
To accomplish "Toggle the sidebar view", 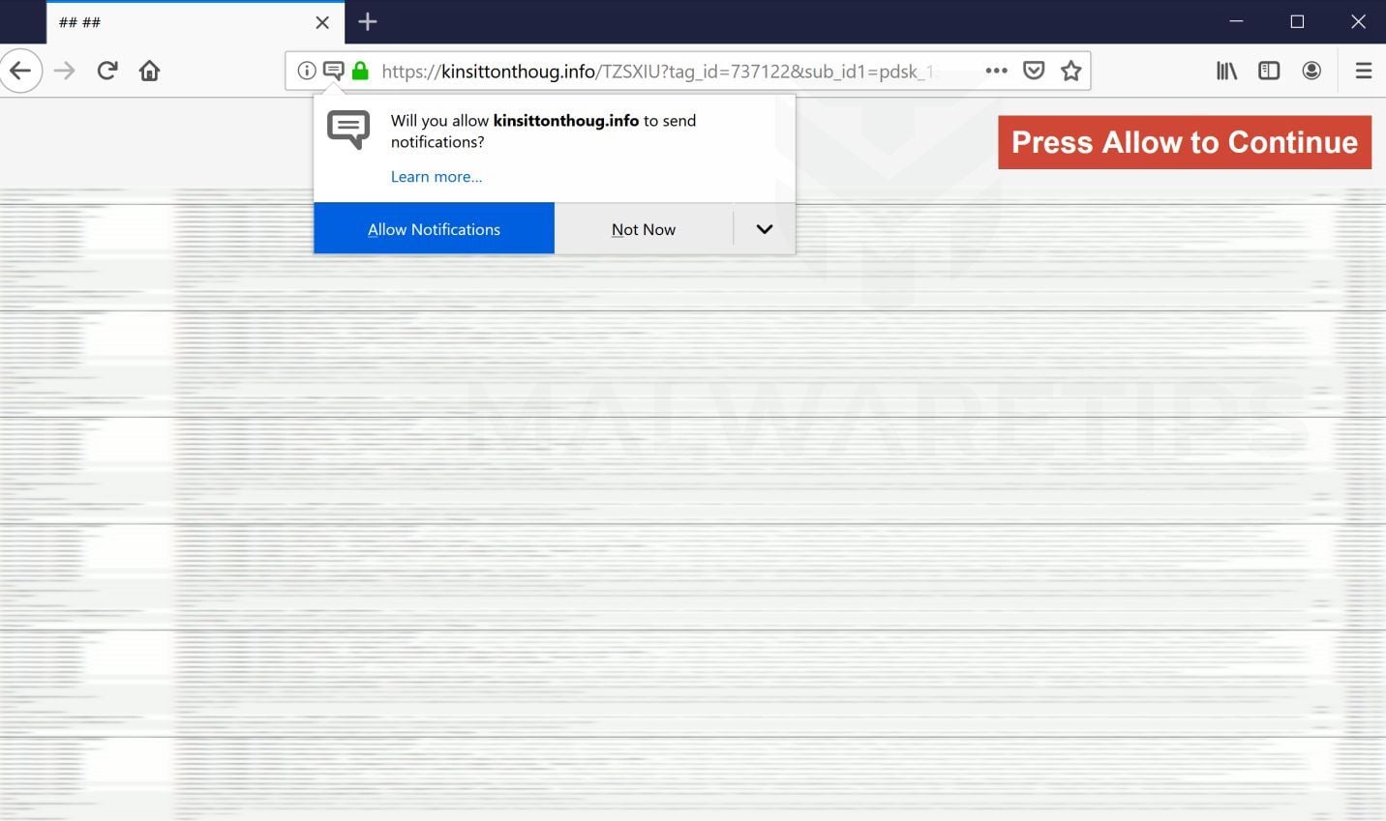I will (x=1269, y=71).
